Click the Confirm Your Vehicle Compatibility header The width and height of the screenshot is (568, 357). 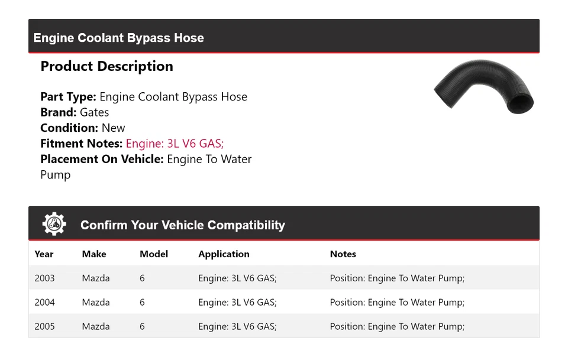pos(182,225)
